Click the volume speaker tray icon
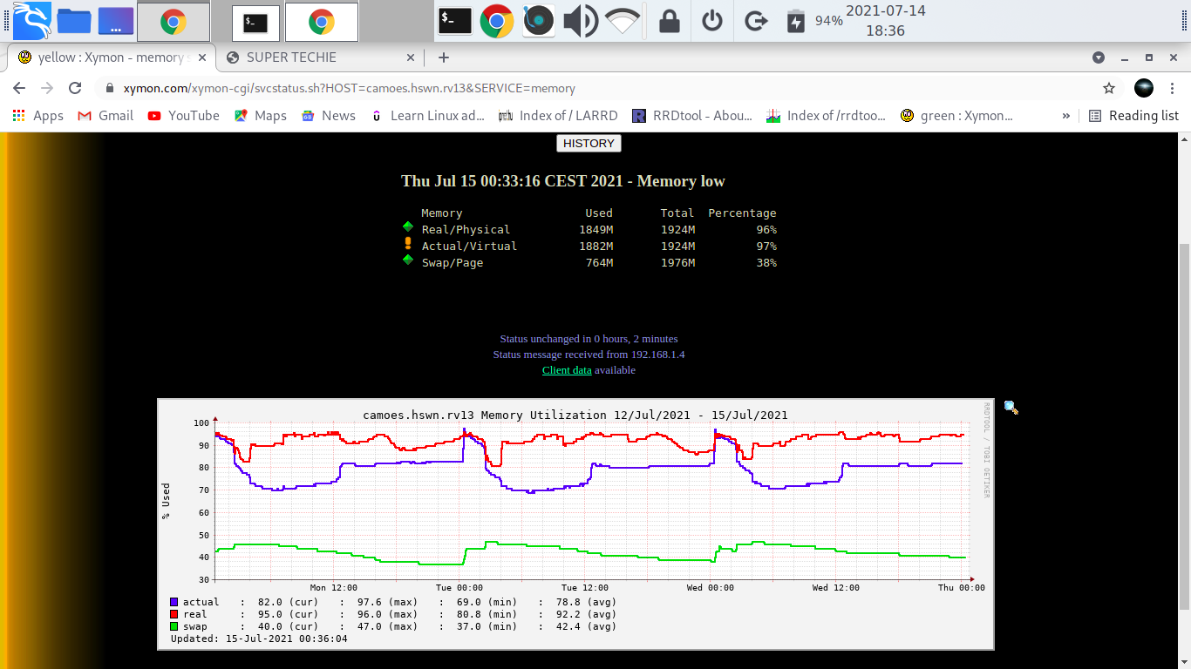This screenshot has height=669, width=1191. pos(580,21)
